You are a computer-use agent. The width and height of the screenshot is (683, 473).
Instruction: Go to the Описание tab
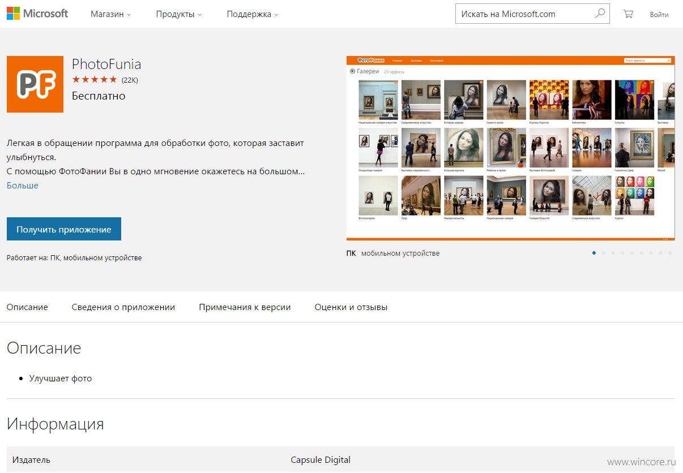pos(27,307)
